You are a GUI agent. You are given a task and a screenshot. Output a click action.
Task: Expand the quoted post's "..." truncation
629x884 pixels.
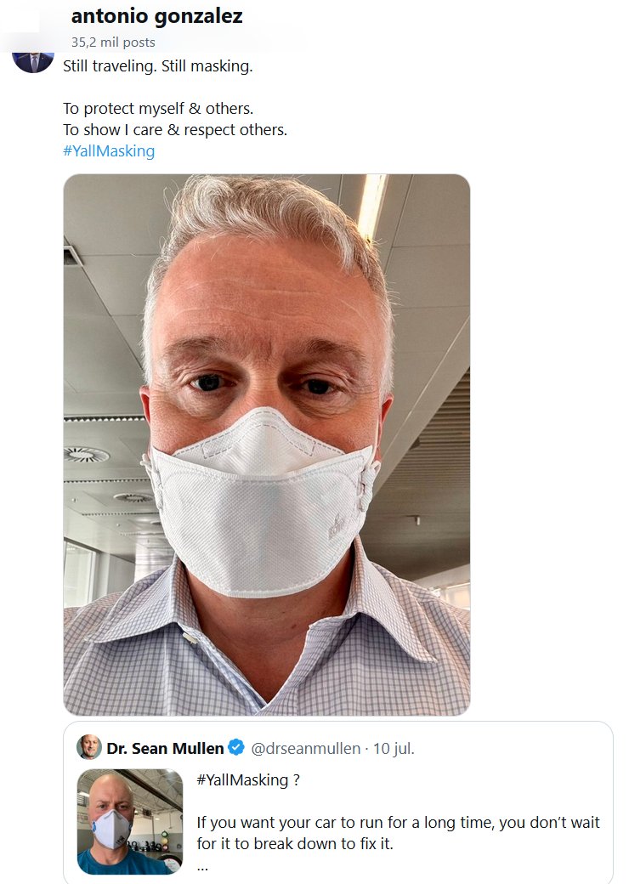pos(202,865)
